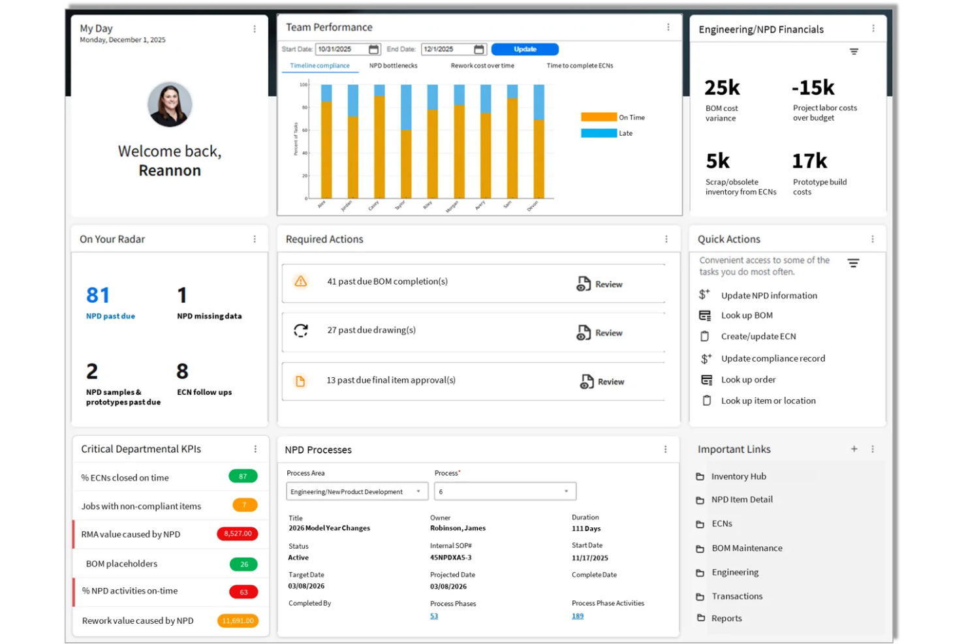Click NPD samples & prototypes past due

click(x=123, y=384)
